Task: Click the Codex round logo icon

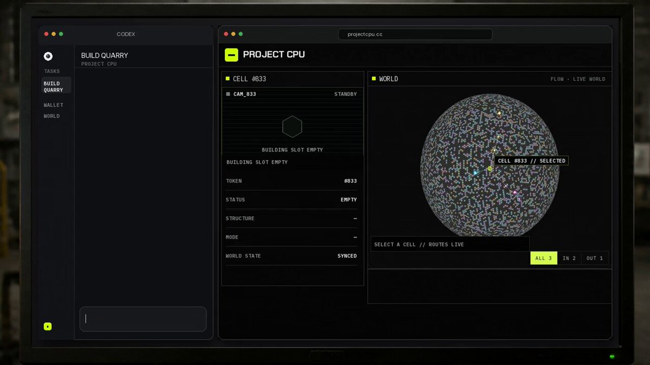Action: [x=48, y=56]
